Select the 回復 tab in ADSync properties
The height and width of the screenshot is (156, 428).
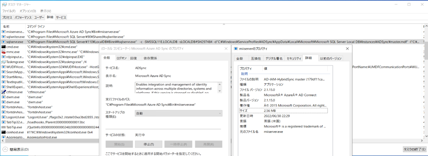(x=133, y=58)
